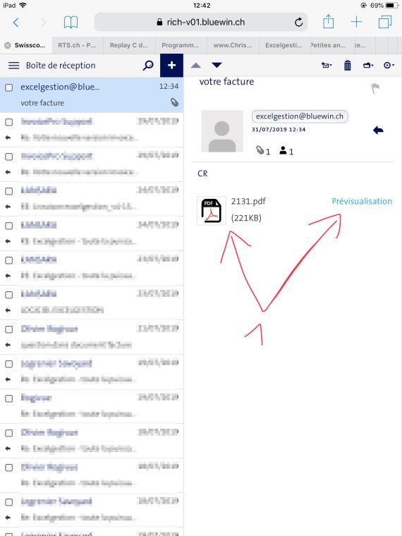The image size is (402, 536).
Task: Click the Prévisualisation link
Action: 362,201
